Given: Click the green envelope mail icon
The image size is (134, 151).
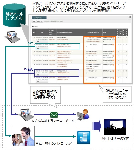Looking at the screenshot, I should [54, 115].
